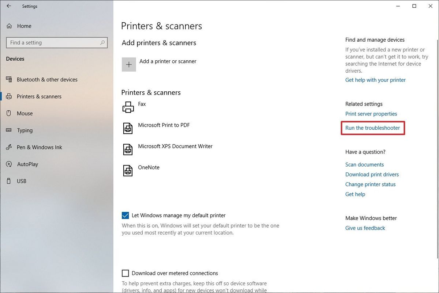The width and height of the screenshot is (439, 293).
Task: Select the Fax printer icon
Action: pos(128,107)
